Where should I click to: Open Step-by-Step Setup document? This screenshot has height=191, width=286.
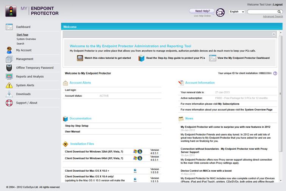(77, 126)
